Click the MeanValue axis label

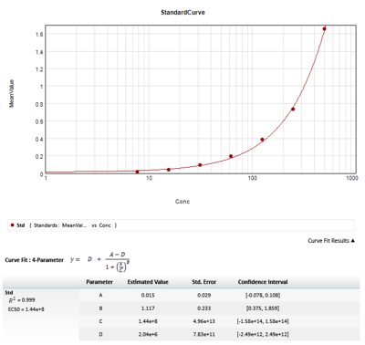pyautogui.click(x=12, y=93)
